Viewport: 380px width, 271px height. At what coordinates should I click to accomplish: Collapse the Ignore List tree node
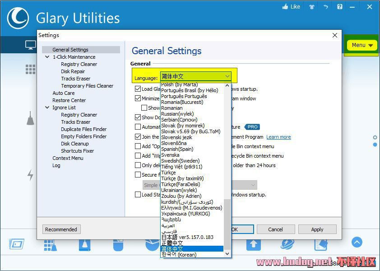coord(47,107)
